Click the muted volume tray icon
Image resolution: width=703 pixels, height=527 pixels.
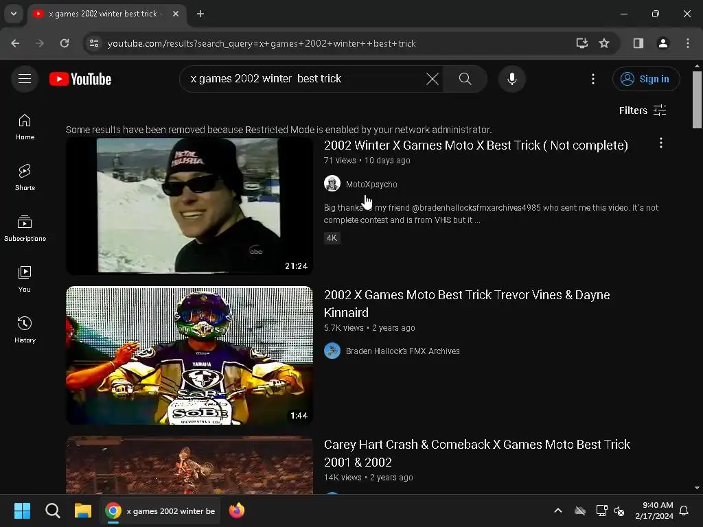coord(619,511)
